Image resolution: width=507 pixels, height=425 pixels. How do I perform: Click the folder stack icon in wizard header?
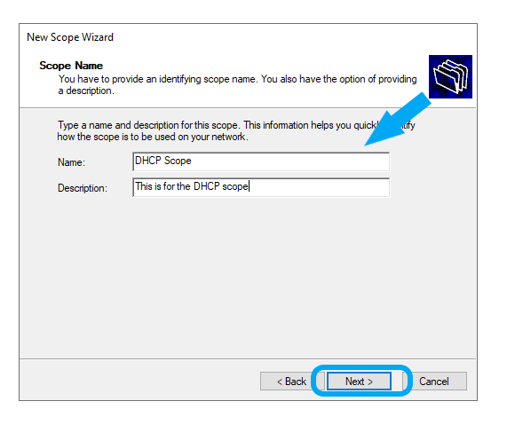tap(450, 76)
